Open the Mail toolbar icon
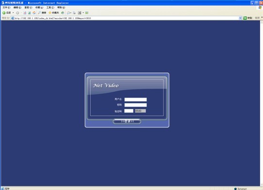 [x=68, y=13]
